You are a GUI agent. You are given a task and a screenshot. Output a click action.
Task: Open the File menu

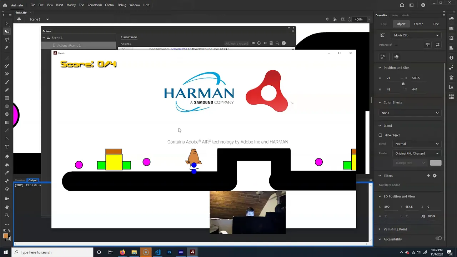[33, 5]
